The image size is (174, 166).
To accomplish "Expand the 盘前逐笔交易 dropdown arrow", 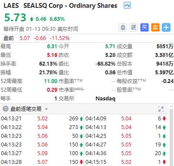I will click(46, 109).
